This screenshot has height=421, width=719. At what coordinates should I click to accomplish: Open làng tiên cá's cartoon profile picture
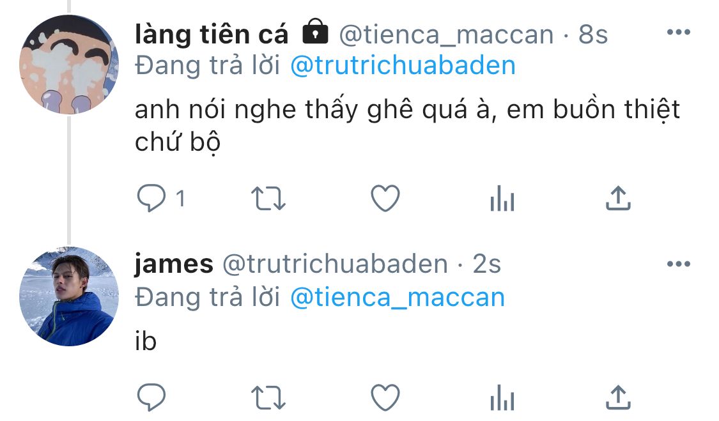coord(69,65)
